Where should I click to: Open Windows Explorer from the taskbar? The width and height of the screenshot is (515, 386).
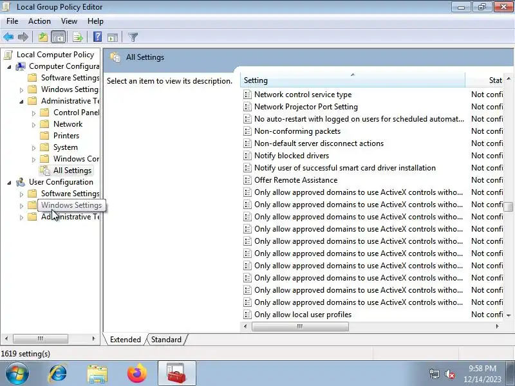97,374
